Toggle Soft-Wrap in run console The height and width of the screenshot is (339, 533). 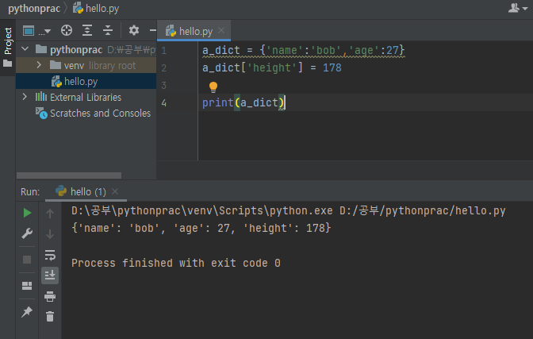tap(50, 256)
